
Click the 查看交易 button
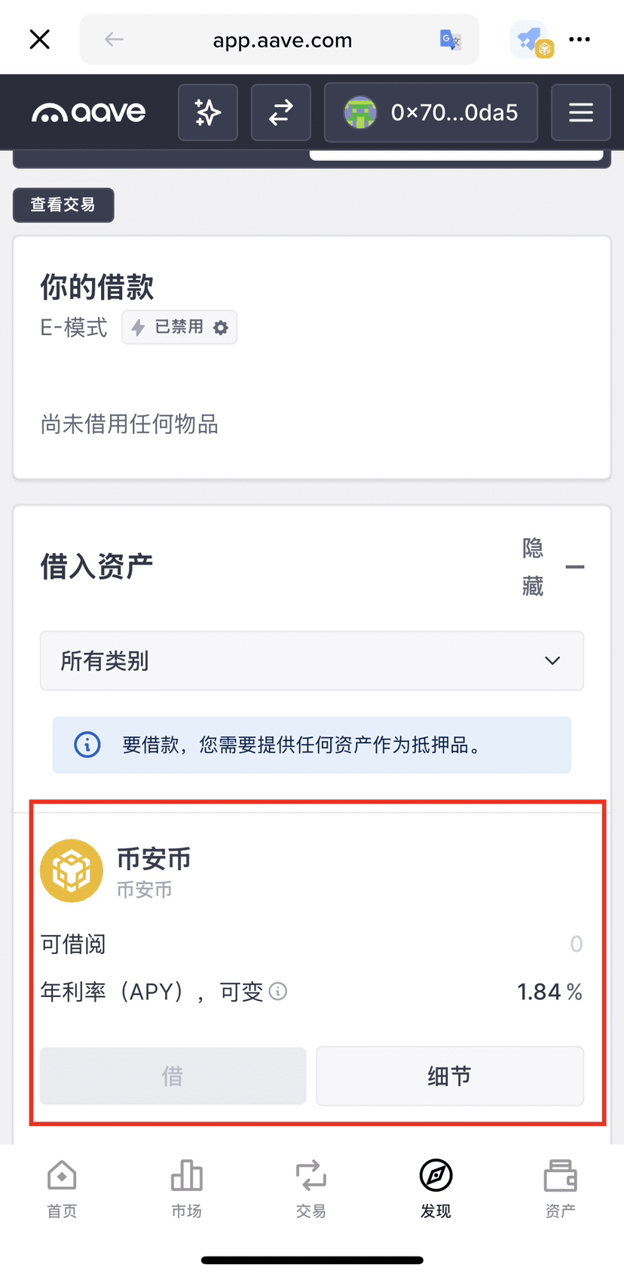[63, 205]
